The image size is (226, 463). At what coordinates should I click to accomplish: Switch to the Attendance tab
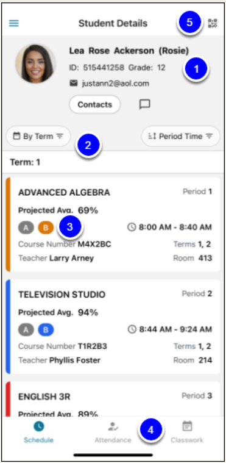[x=113, y=431]
